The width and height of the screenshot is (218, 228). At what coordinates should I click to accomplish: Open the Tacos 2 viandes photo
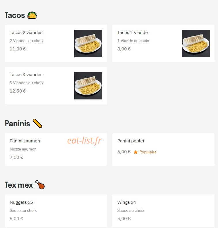click(88, 44)
